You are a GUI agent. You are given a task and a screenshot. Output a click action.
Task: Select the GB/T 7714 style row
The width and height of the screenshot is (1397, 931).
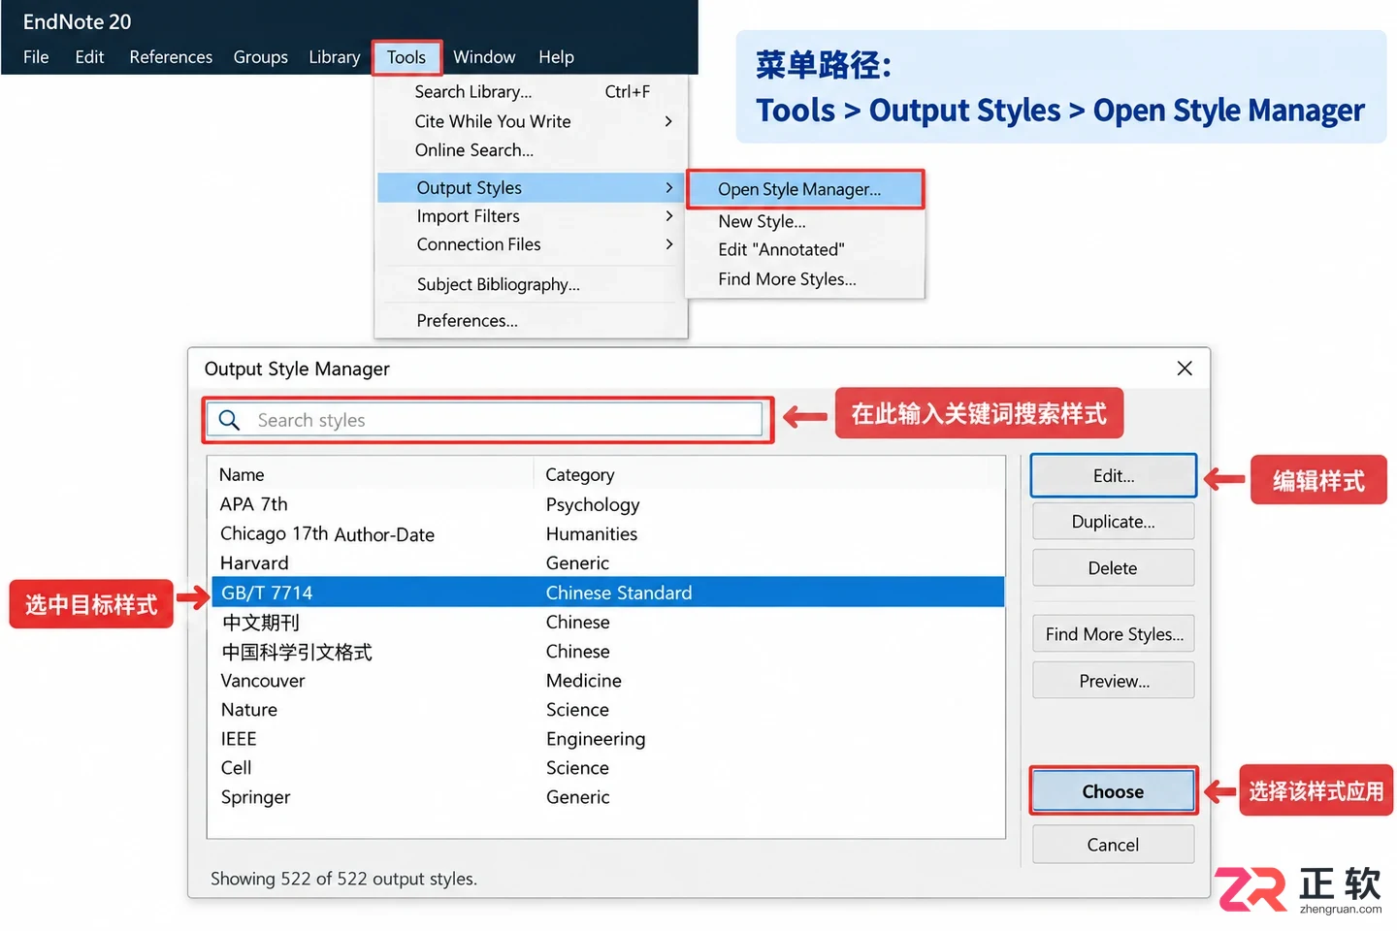tap(607, 593)
